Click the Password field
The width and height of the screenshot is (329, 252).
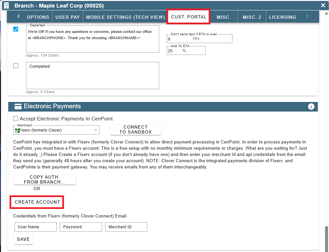coord(81,227)
